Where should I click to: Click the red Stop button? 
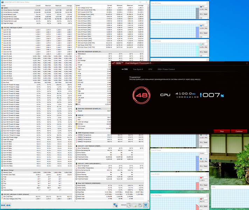(x=222, y=131)
